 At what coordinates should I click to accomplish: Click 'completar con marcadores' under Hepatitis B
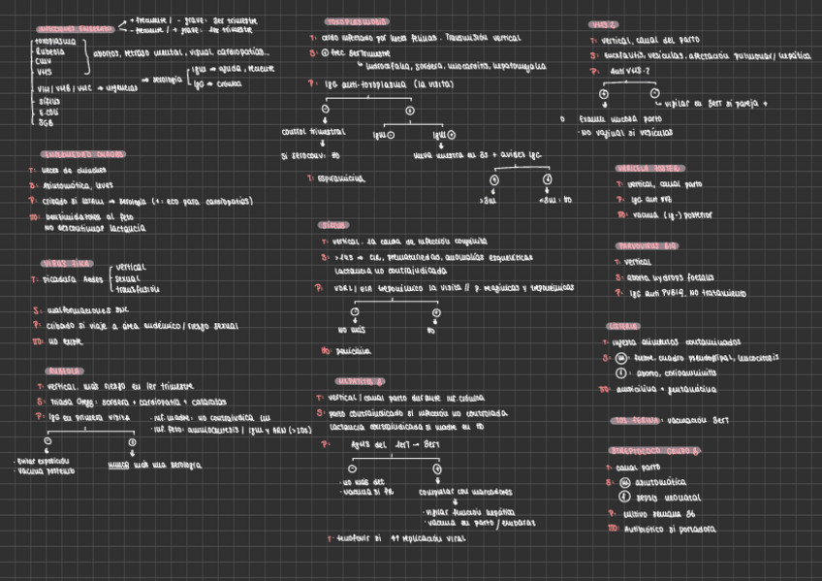point(465,493)
